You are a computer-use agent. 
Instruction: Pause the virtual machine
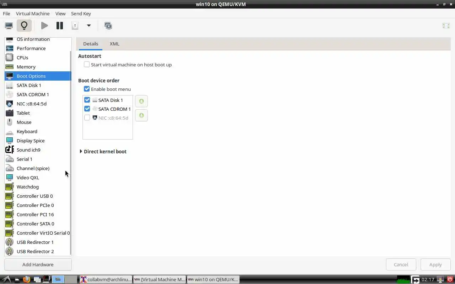tap(60, 26)
